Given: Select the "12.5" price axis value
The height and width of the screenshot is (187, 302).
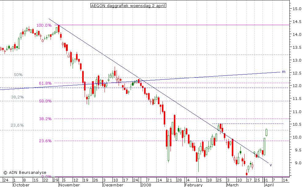Looking at the screenshot, I should click(297, 73).
